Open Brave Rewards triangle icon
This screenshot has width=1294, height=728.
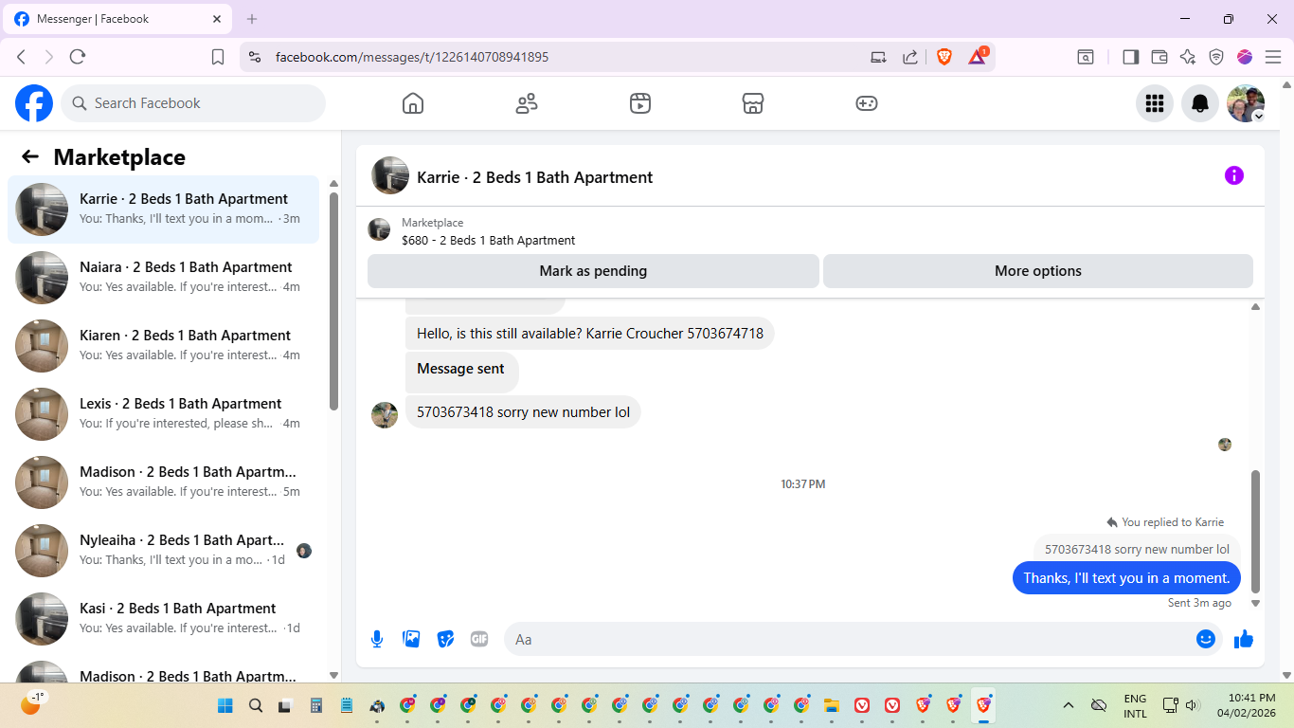tap(977, 57)
